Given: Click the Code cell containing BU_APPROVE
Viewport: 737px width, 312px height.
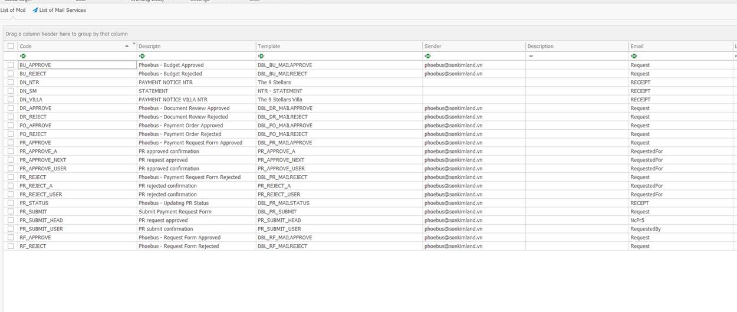Looking at the screenshot, I should [x=77, y=65].
